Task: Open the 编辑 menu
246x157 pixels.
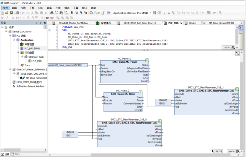Action: [14, 8]
